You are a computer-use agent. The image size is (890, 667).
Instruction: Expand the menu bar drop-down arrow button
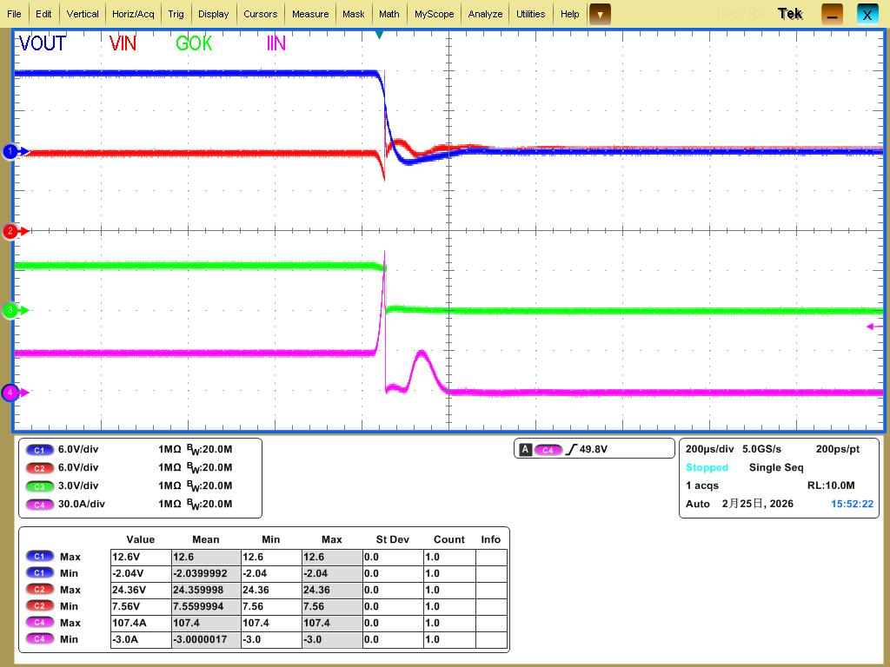click(600, 14)
